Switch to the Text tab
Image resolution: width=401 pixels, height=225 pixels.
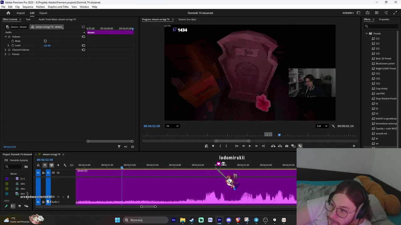pyautogui.click(x=28, y=19)
